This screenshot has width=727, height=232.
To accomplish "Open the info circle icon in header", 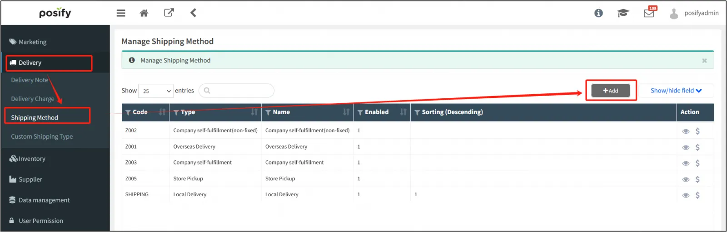I will [598, 13].
